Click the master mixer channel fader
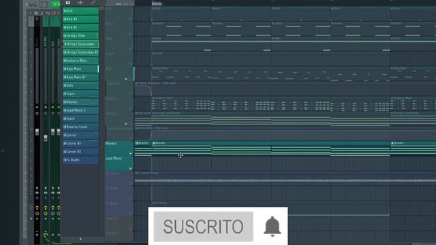The image size is (436, 245). pyautogui.click(x=37, y=132)
